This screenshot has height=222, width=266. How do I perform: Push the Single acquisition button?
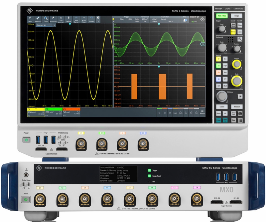coord(236,16)
